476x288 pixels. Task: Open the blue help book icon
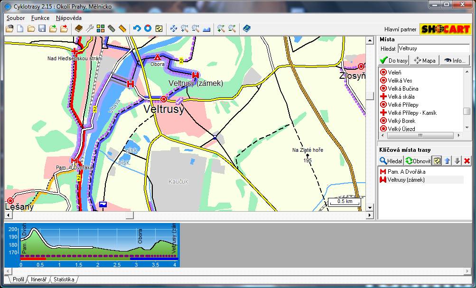pos(246,28)
